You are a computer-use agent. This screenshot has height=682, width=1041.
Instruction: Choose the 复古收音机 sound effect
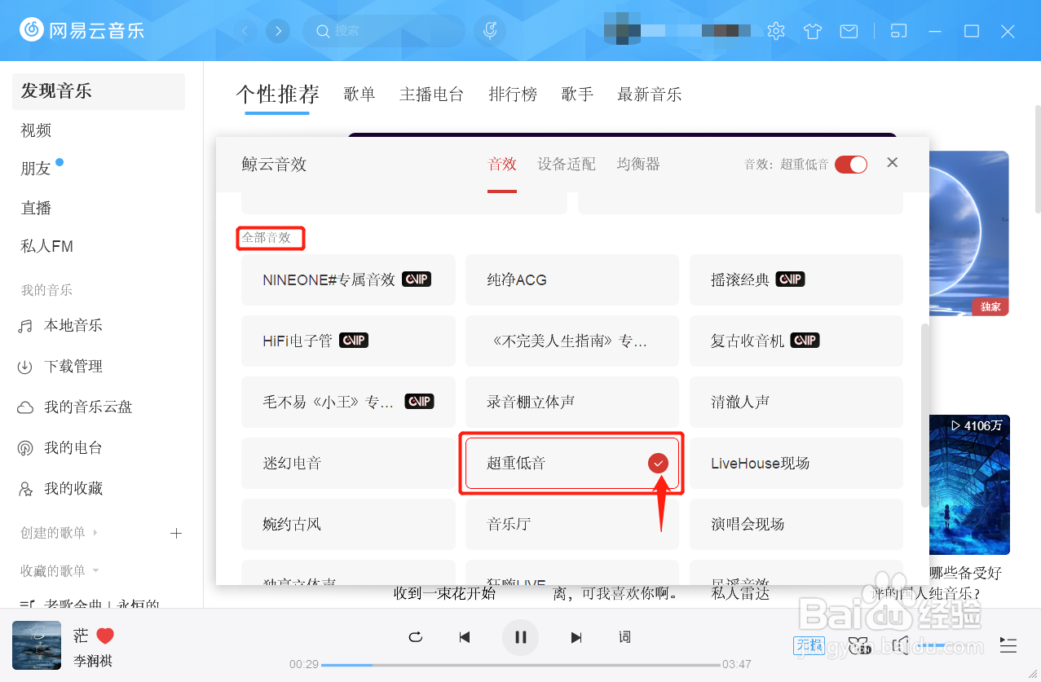point(796,341)
